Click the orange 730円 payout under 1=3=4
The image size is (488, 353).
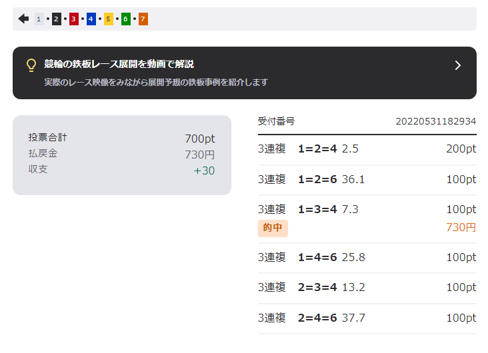click(461, 227)
